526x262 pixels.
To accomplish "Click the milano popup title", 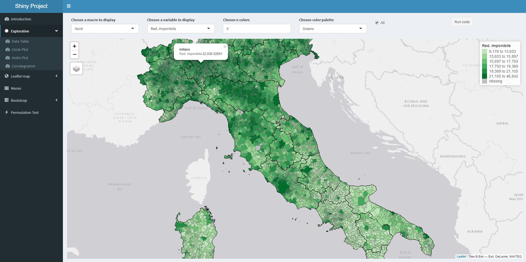I will point(185,49).
